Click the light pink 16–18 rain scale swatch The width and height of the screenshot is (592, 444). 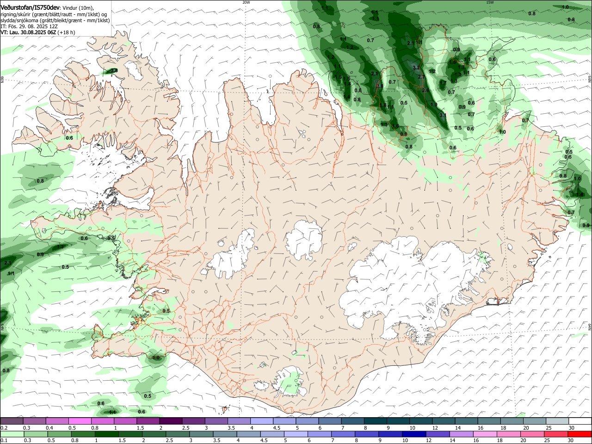click(484, 434)
